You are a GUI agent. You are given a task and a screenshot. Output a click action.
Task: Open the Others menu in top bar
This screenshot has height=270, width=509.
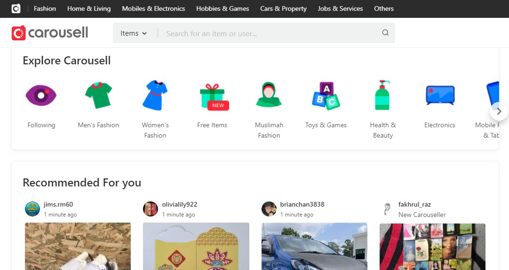pos(383,8)
